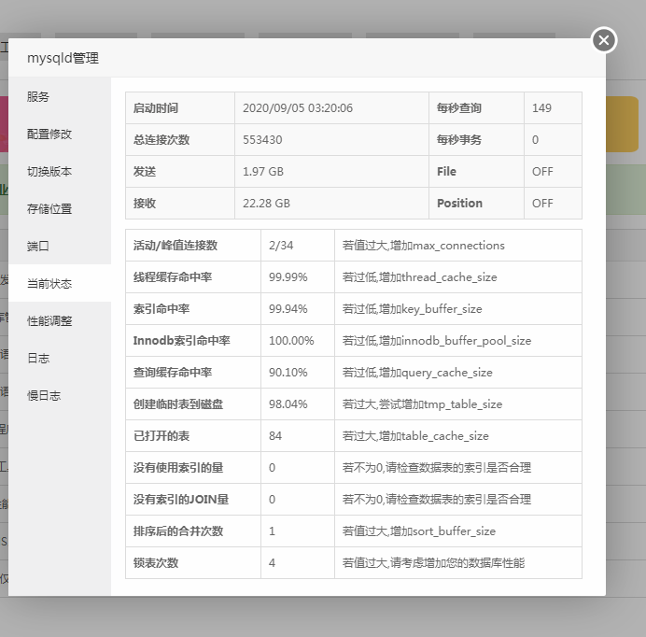Viewport: 646px width, 637px height.
Task: Click the 总连接次数 label
Action: click(161, 140)
